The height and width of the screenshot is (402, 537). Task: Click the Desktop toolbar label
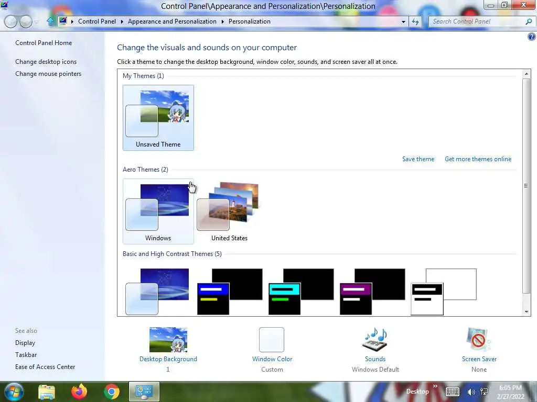coord(417,392)
